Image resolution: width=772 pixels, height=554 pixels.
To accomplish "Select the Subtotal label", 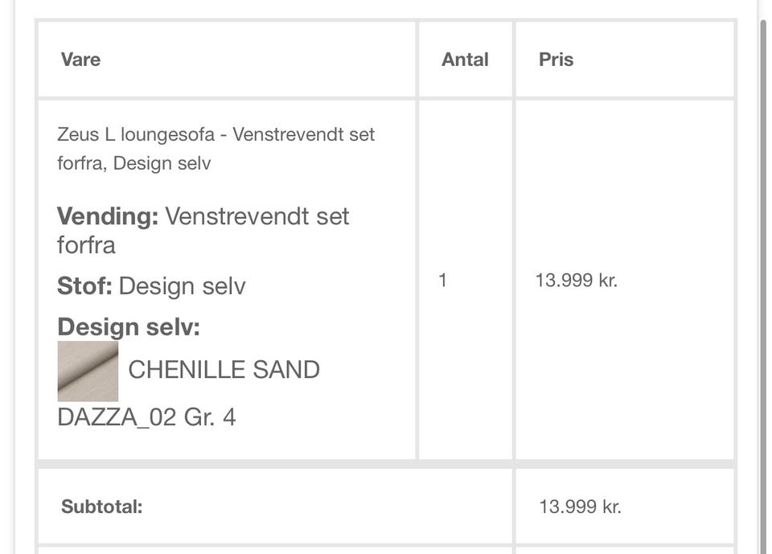I will (101, 507).
